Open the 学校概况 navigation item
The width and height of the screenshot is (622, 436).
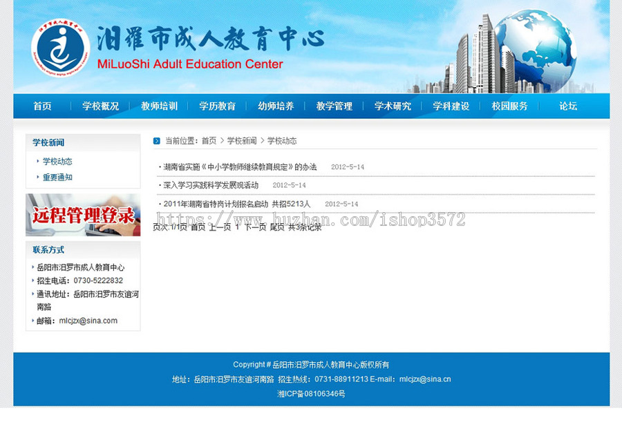click(x=100, y=106)
